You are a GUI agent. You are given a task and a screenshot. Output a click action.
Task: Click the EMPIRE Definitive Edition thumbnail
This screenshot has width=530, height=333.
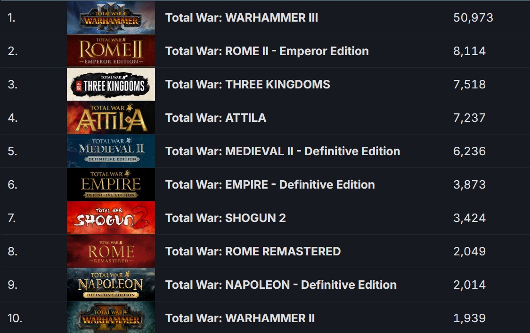coord(111,185)
